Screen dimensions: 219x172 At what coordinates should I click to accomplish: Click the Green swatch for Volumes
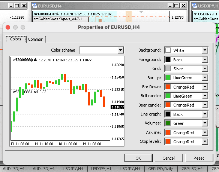point(168,123)
